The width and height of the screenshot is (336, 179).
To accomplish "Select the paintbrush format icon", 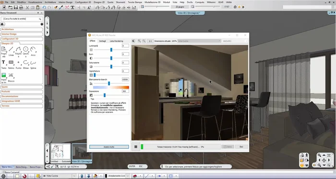I will point(56,8).
